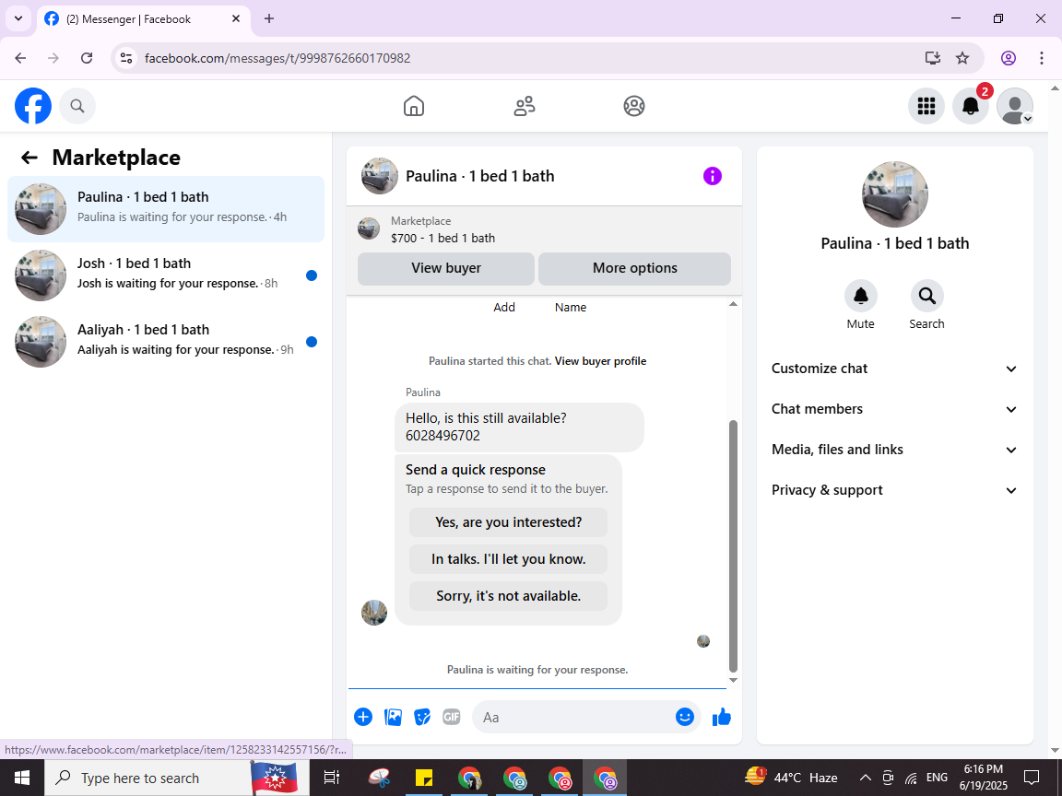This screenshot has width=1062, height=796.
Task: Click the More options button
Action: [x=634, y=268]
